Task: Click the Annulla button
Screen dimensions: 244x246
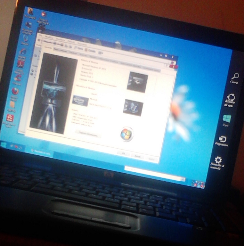Action: tap(137, 156)
